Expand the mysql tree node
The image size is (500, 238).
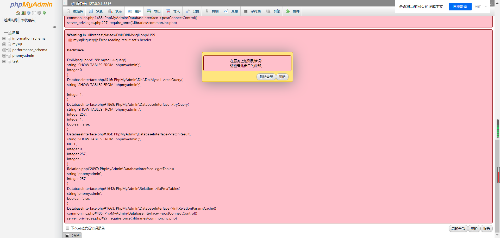coord(4,44)
